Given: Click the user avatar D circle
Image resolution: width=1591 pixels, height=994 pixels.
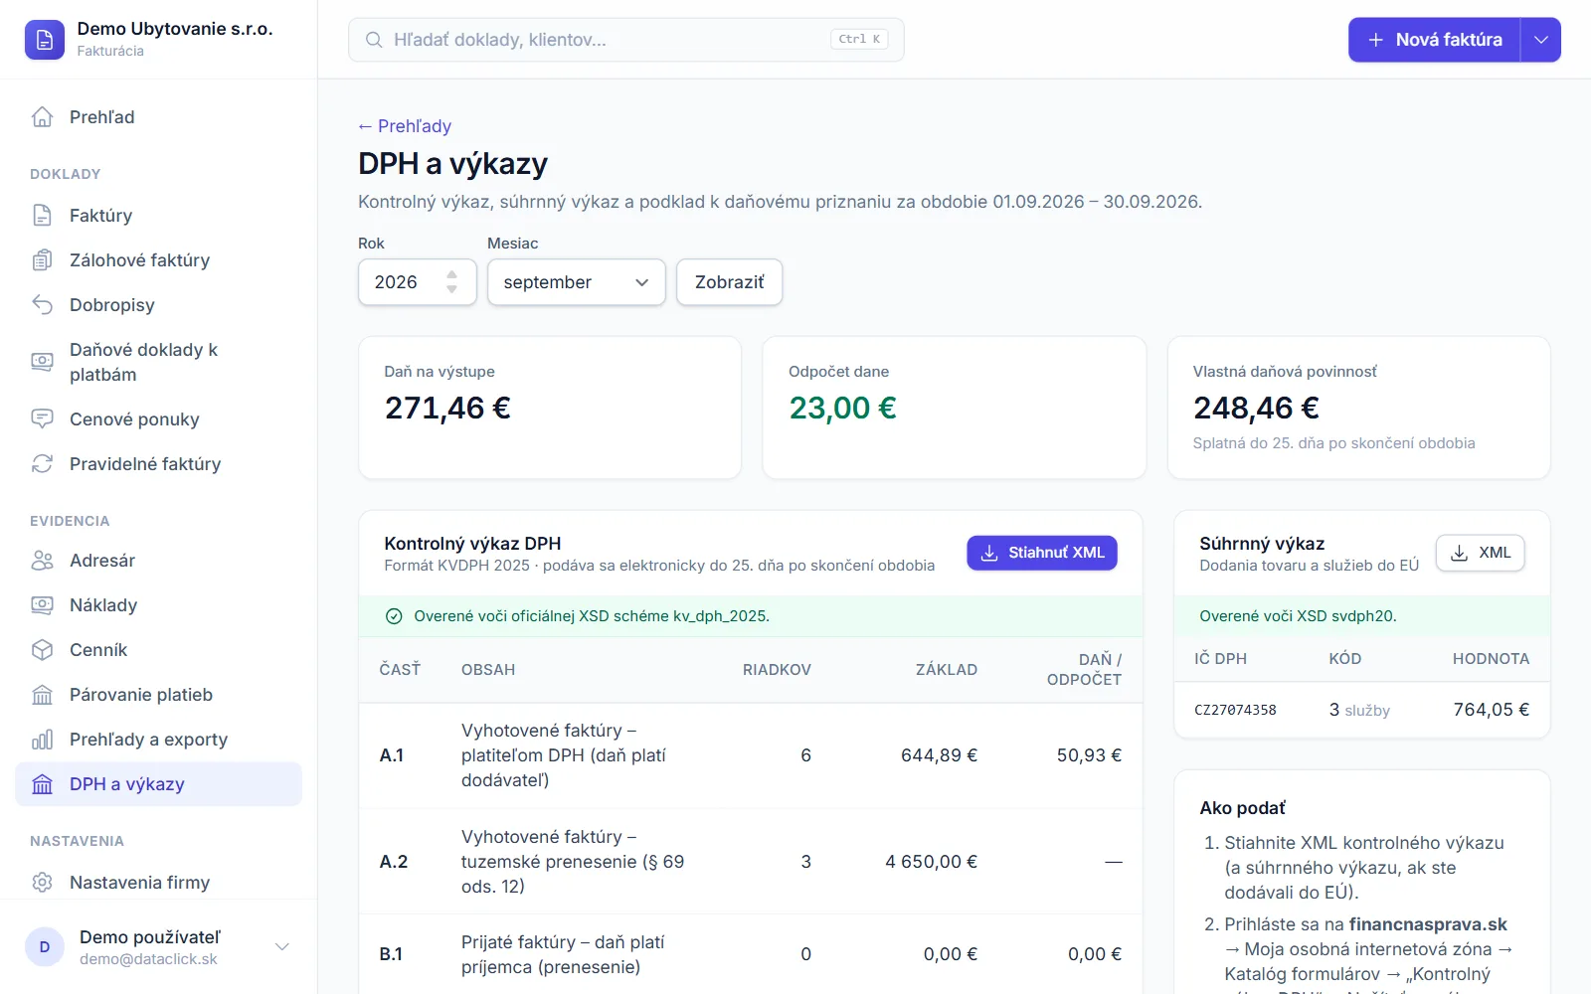Looking at the screenshot, I should pyautogui.click(x=45, y=947).
